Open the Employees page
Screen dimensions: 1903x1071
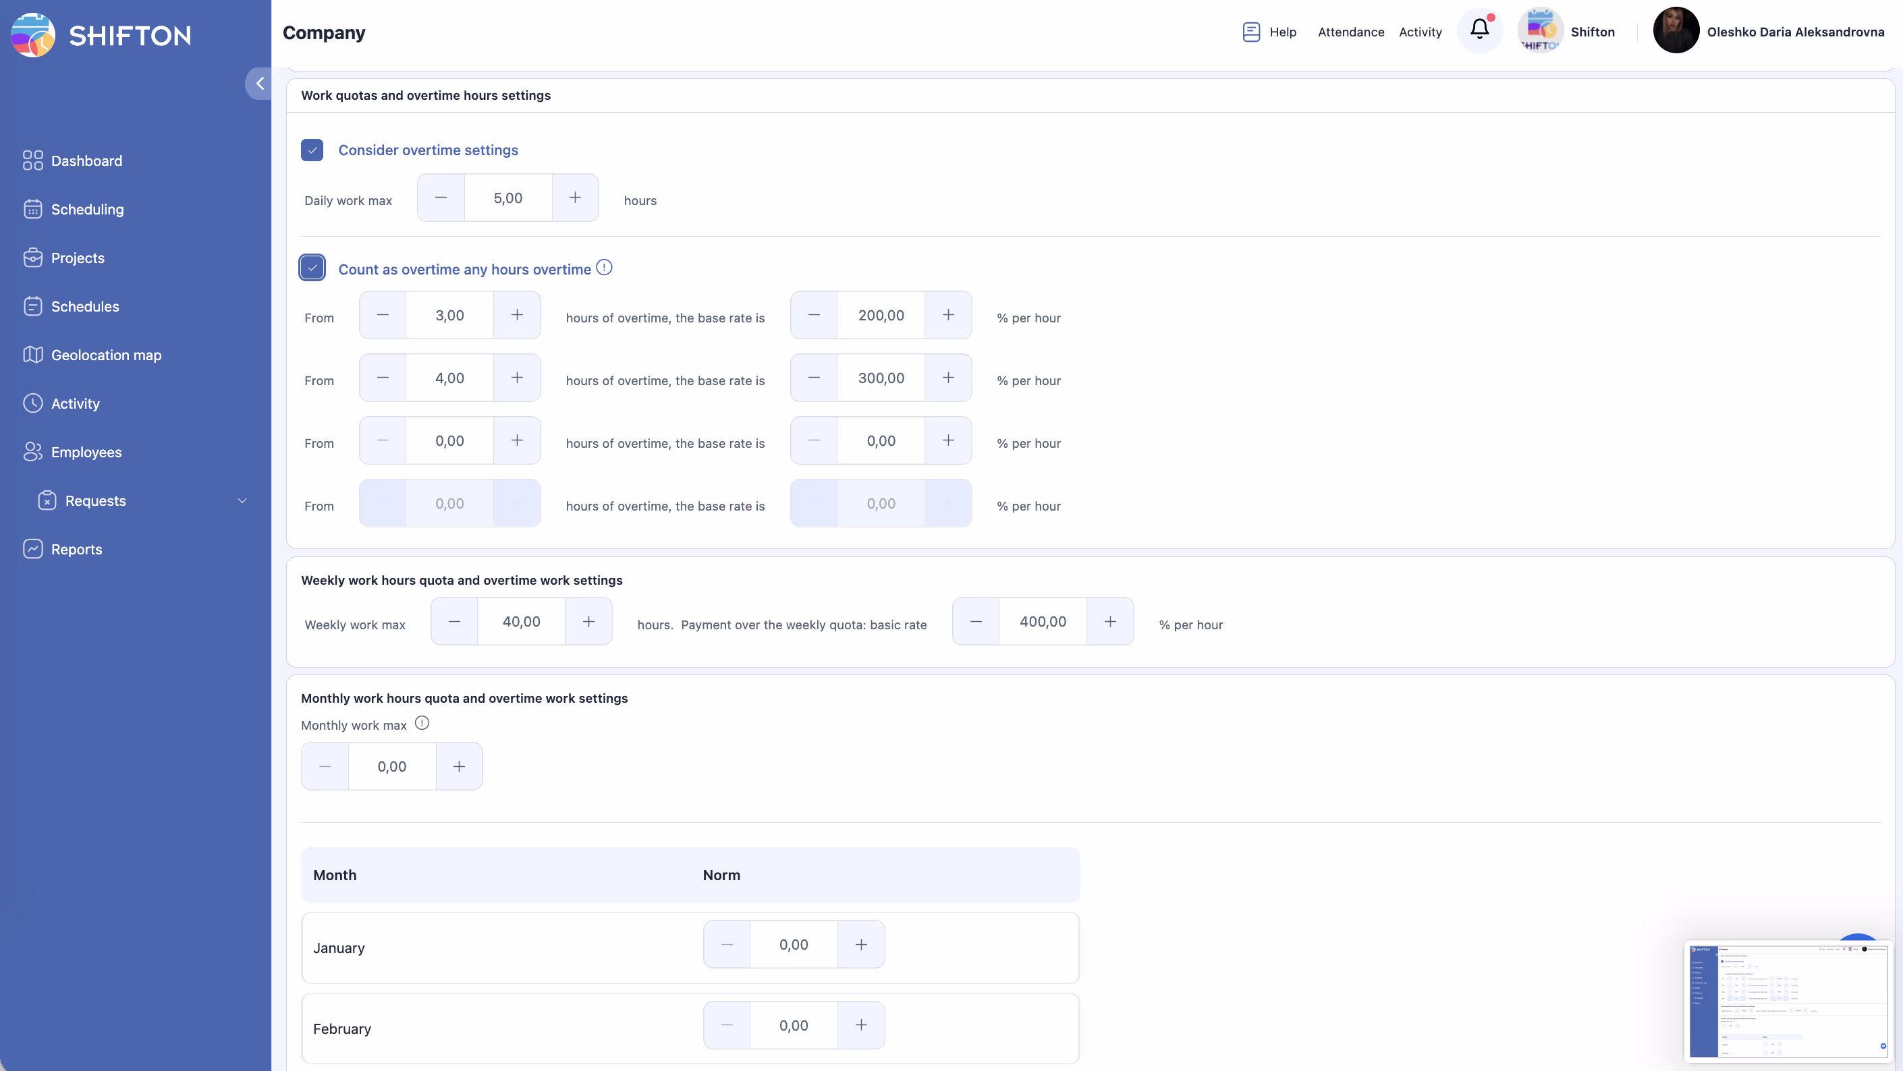pyautogui.click(x=86, y=453)
